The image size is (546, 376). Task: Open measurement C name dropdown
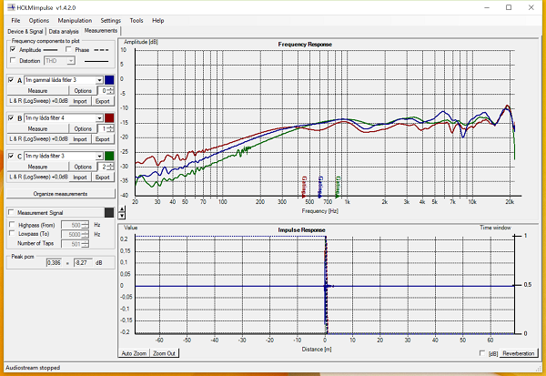tap(99, 156)
